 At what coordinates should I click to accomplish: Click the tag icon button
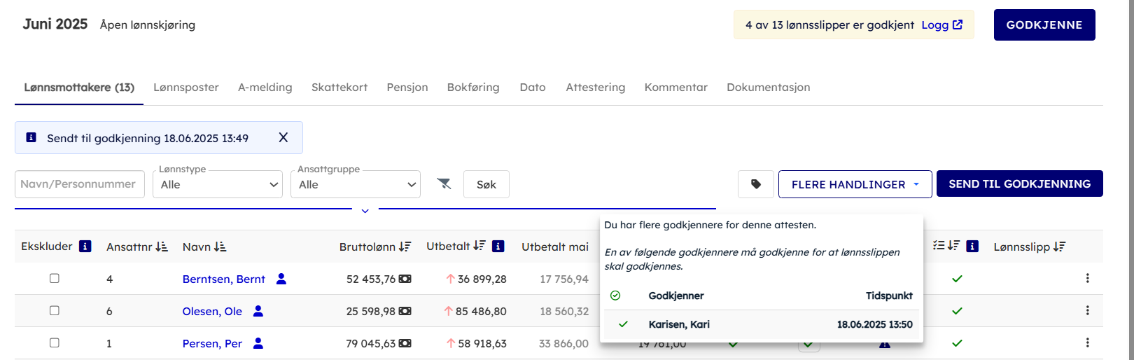(755, 184)
